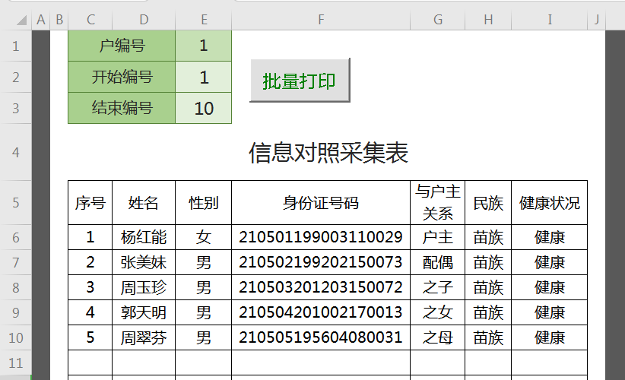625x380 pixels.
Task: Click the 与户主关系 header cell
Action: pyautogui.click(x=438, y=203)
